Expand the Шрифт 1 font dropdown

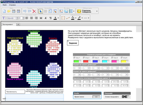coord(17,18)
